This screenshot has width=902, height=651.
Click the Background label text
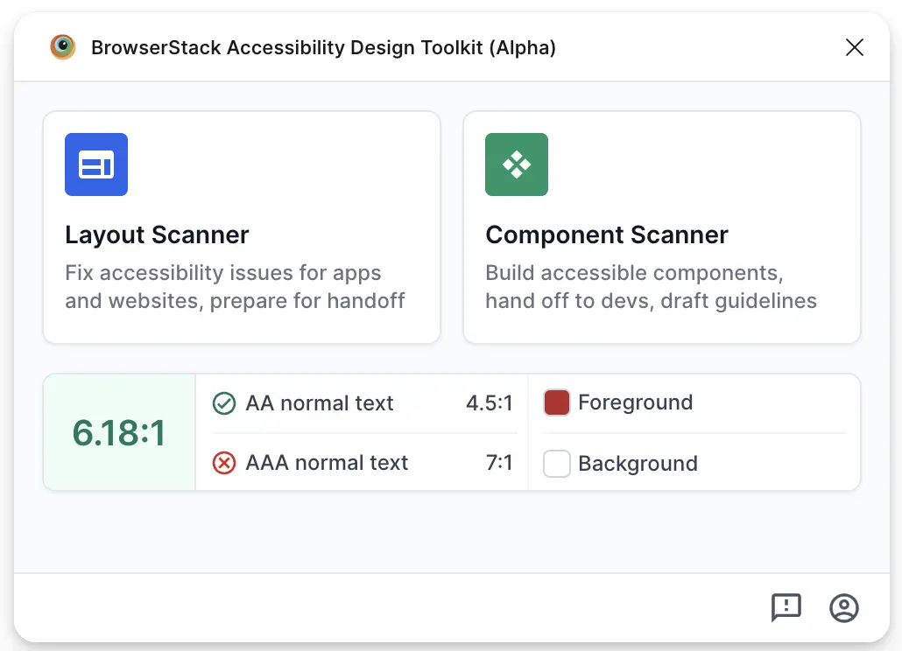coord(638,464)
